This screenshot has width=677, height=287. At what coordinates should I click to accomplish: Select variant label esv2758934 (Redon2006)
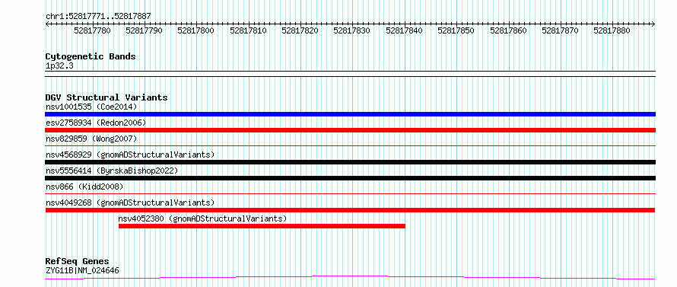pos(96,123)
